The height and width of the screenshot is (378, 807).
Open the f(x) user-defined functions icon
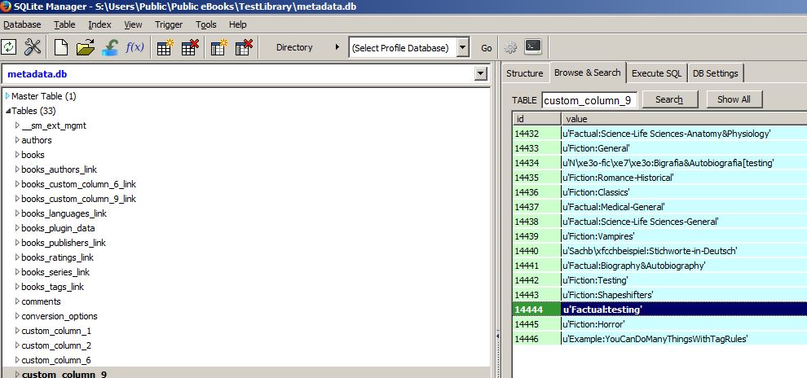pyautogui.click(x=134, y=47)
